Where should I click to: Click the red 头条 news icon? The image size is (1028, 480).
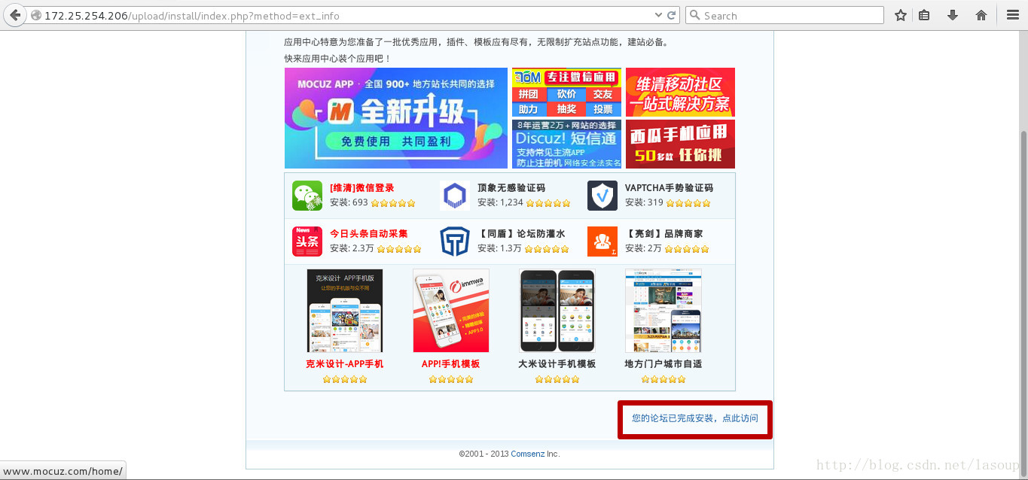click(307, 242)
